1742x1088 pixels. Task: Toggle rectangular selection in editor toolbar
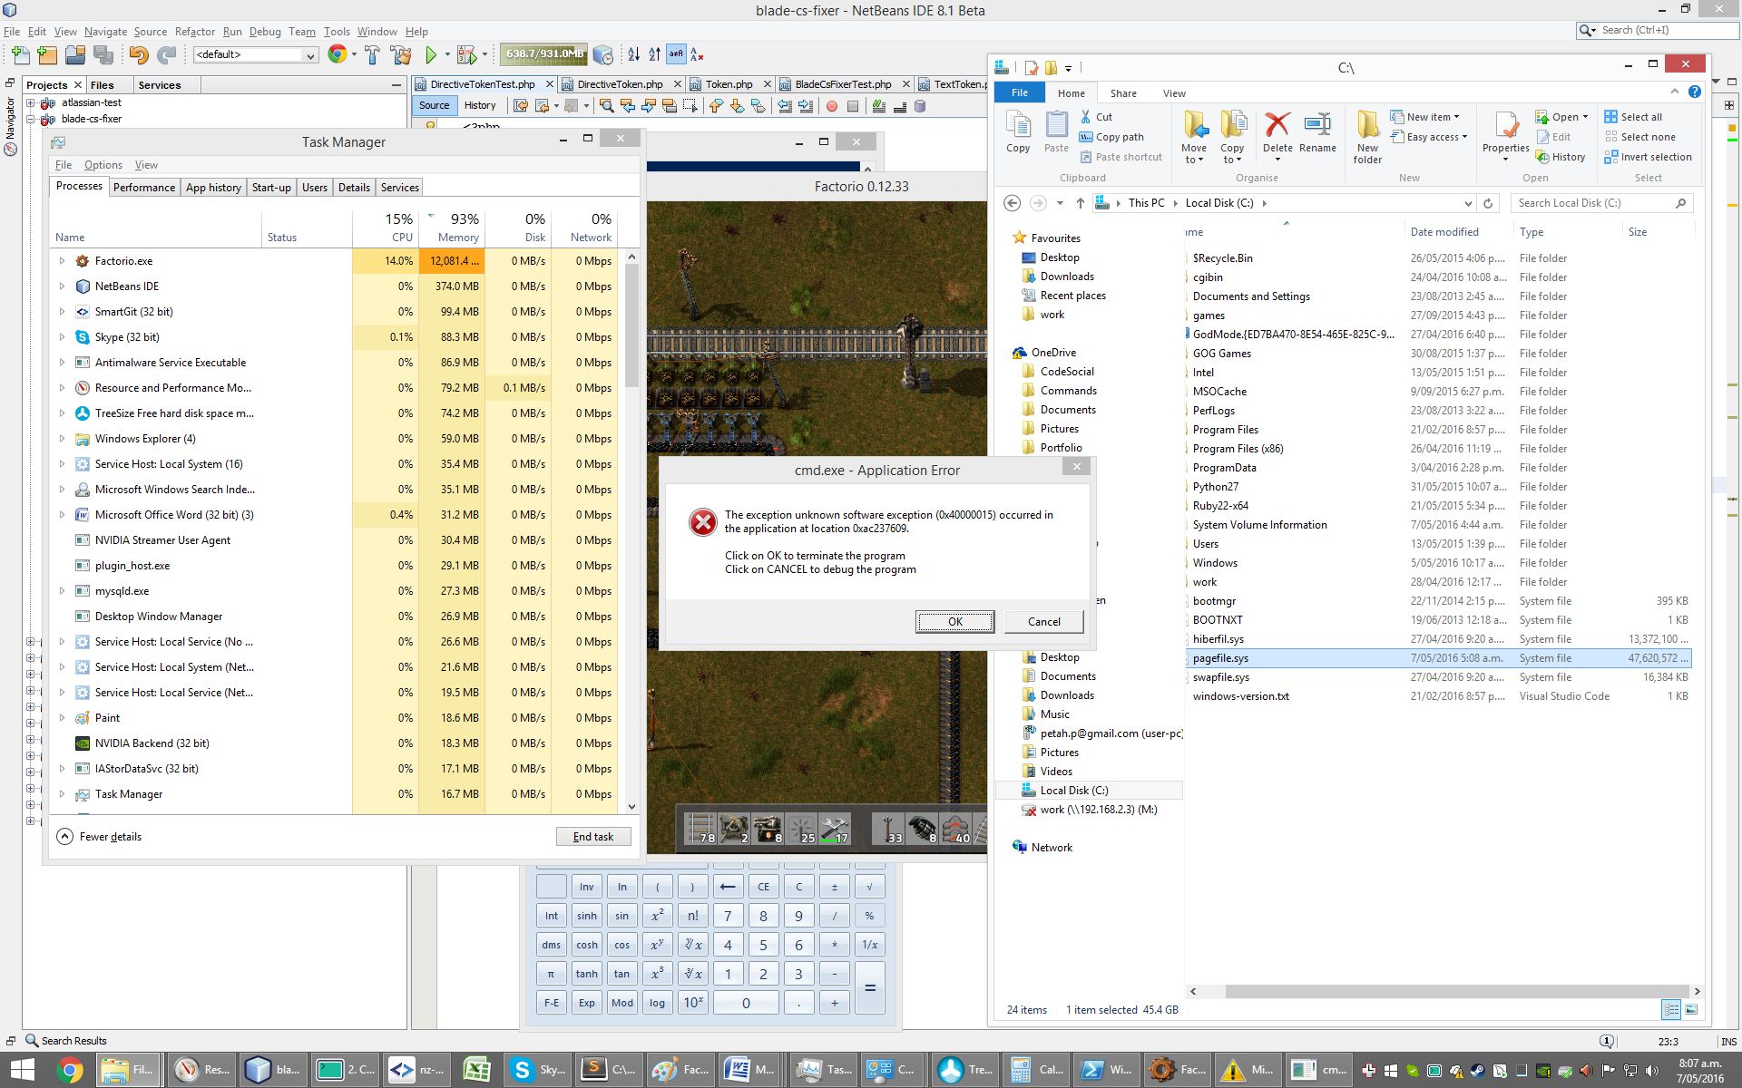[690, 106]
